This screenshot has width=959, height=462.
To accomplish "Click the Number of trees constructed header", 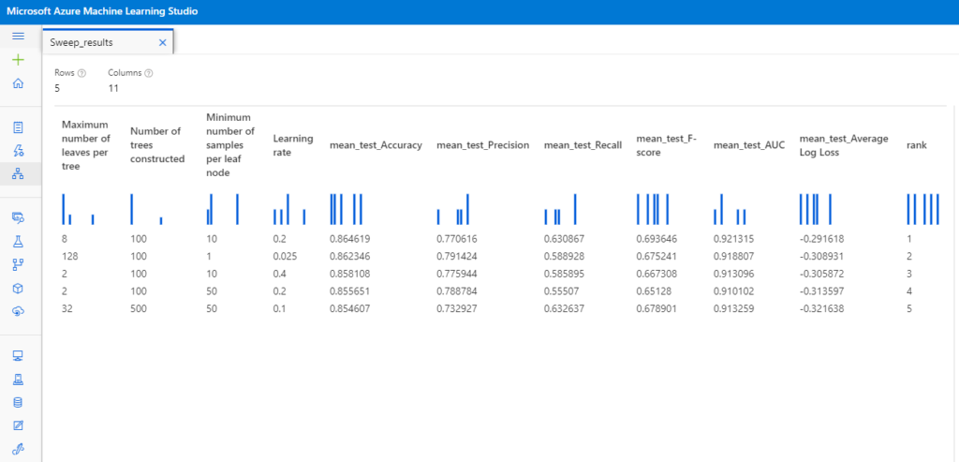I will [157, 145].
